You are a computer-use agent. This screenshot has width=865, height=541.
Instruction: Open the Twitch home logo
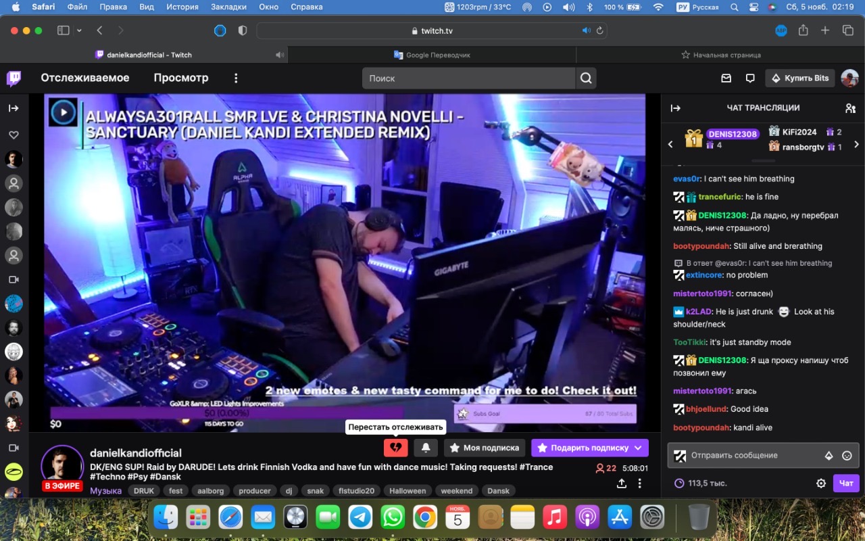14,78
